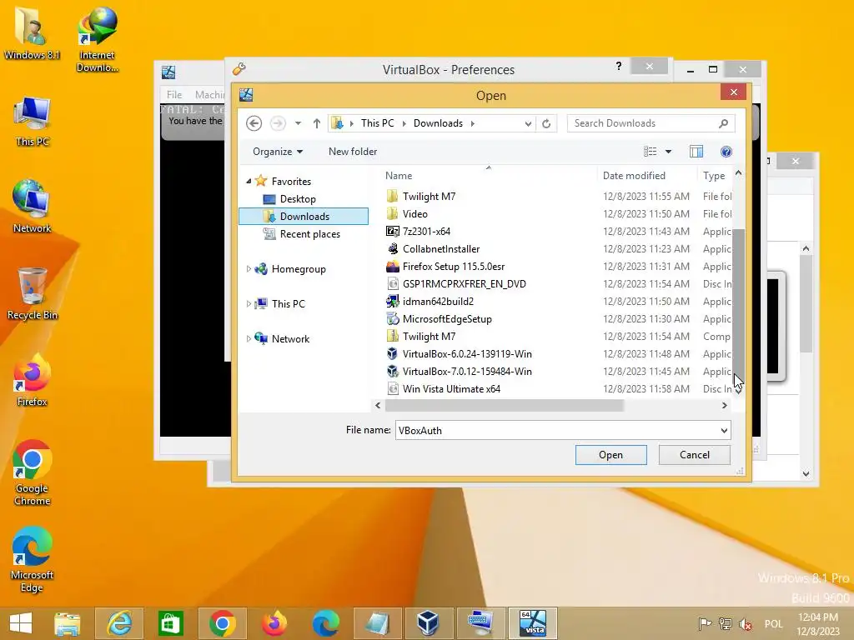The width and height of the screenshot is (854, 640).
Task: Open File menu in background VM window
Action: point(174,95)
